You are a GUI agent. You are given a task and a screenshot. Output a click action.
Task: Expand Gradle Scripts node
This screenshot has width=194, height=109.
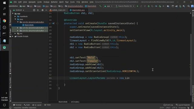(13, 36)
